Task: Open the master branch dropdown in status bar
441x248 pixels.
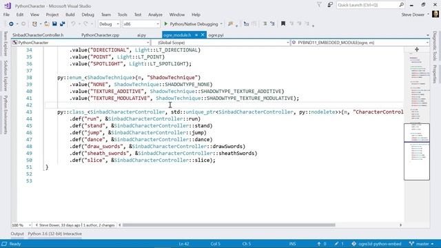Action: click(x=422, y=244)
